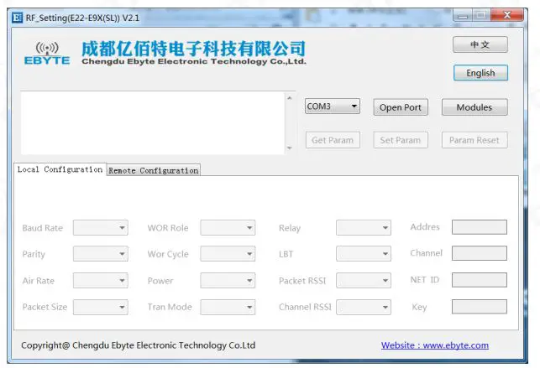Open the COM3 port dropdown

(x=333, y=106)
